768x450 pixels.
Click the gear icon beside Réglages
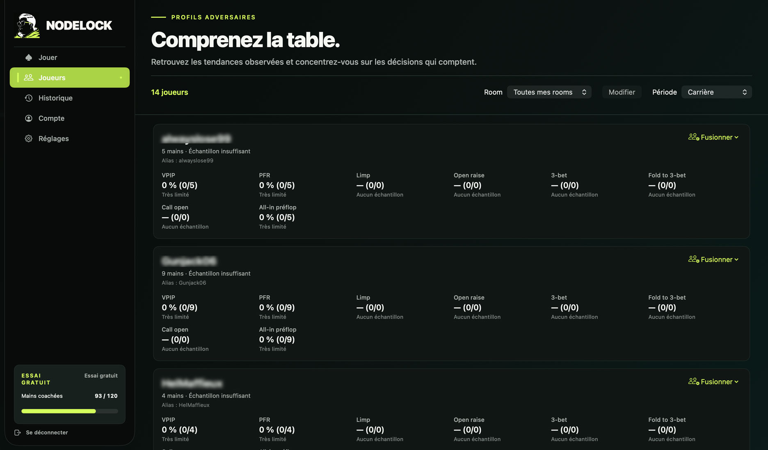29,139
